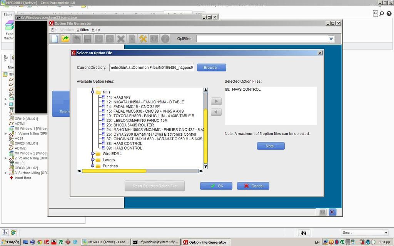Expand the Wire EDMs folder
Image resolution: width=394 pixels, height=246 pixels.
pyautogui.click(x=92, y=154)
